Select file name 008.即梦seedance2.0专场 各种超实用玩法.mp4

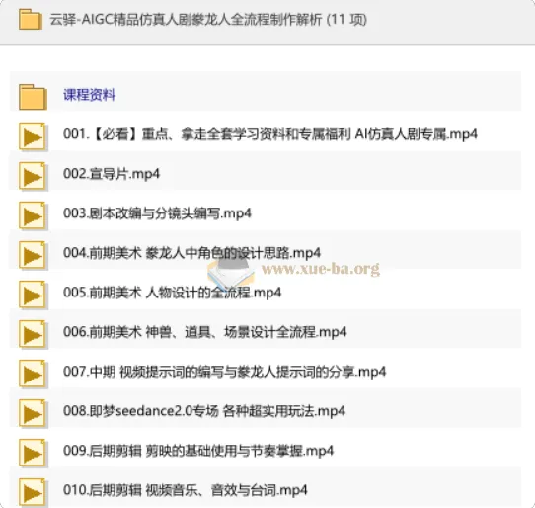(x=204, y=411)
